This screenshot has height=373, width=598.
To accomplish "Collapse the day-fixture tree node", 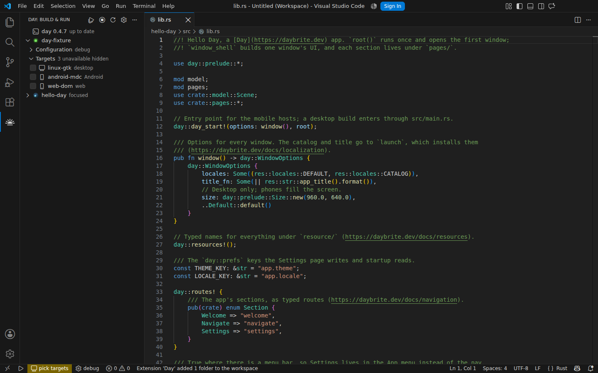I will tap(28, 41).
